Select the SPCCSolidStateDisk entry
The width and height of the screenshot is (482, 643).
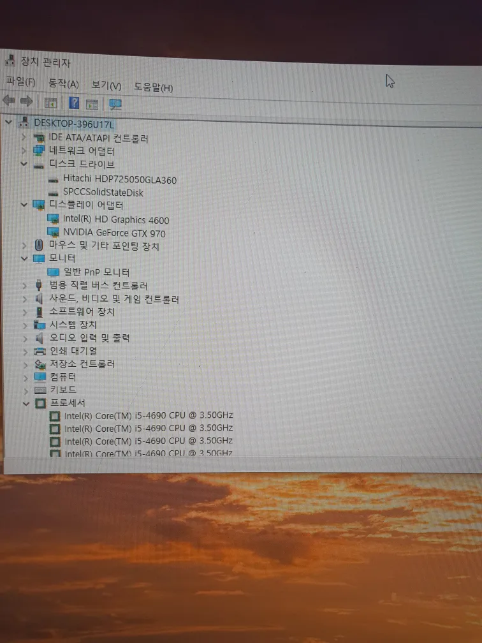pos(103,192)
